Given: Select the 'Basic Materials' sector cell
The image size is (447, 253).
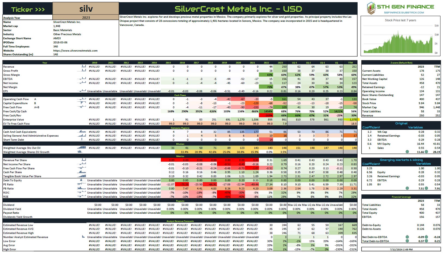Looking at the screenshot, I should click(x=63, y=30).
